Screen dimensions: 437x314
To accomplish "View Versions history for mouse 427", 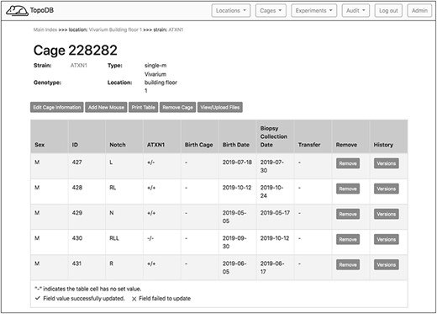I will pyautogui.click(x=387, y=163).
